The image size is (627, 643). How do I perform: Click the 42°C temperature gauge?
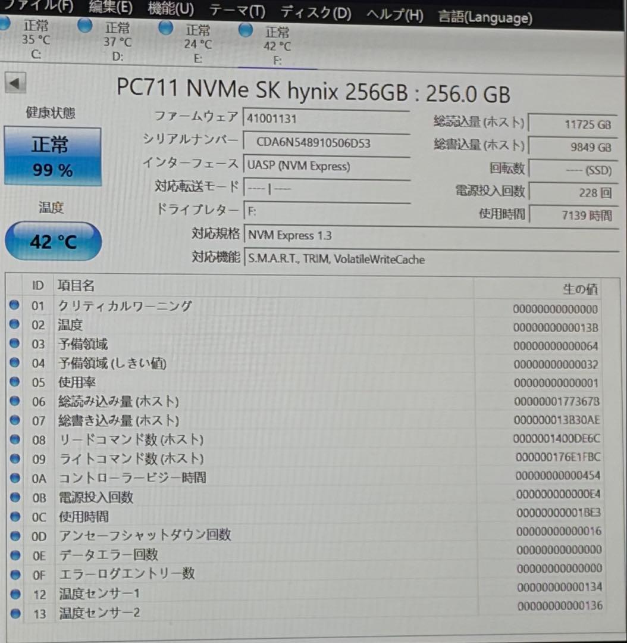click(53, 241)
